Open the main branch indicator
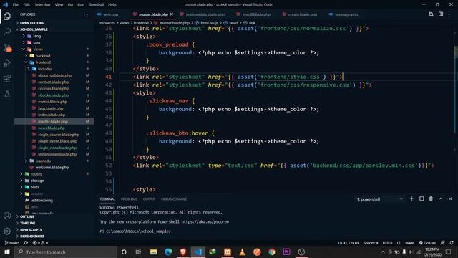This screenshot has height=258, width=458. click(x=11, y=243)
